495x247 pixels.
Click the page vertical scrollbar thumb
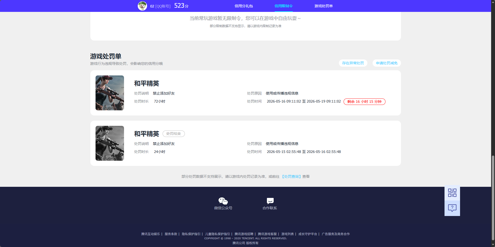[x=493, y=198]
